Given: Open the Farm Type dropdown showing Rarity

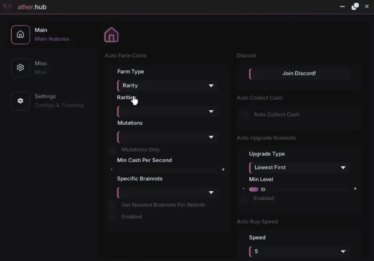Looking at the screenshot, I should [167, 85].
